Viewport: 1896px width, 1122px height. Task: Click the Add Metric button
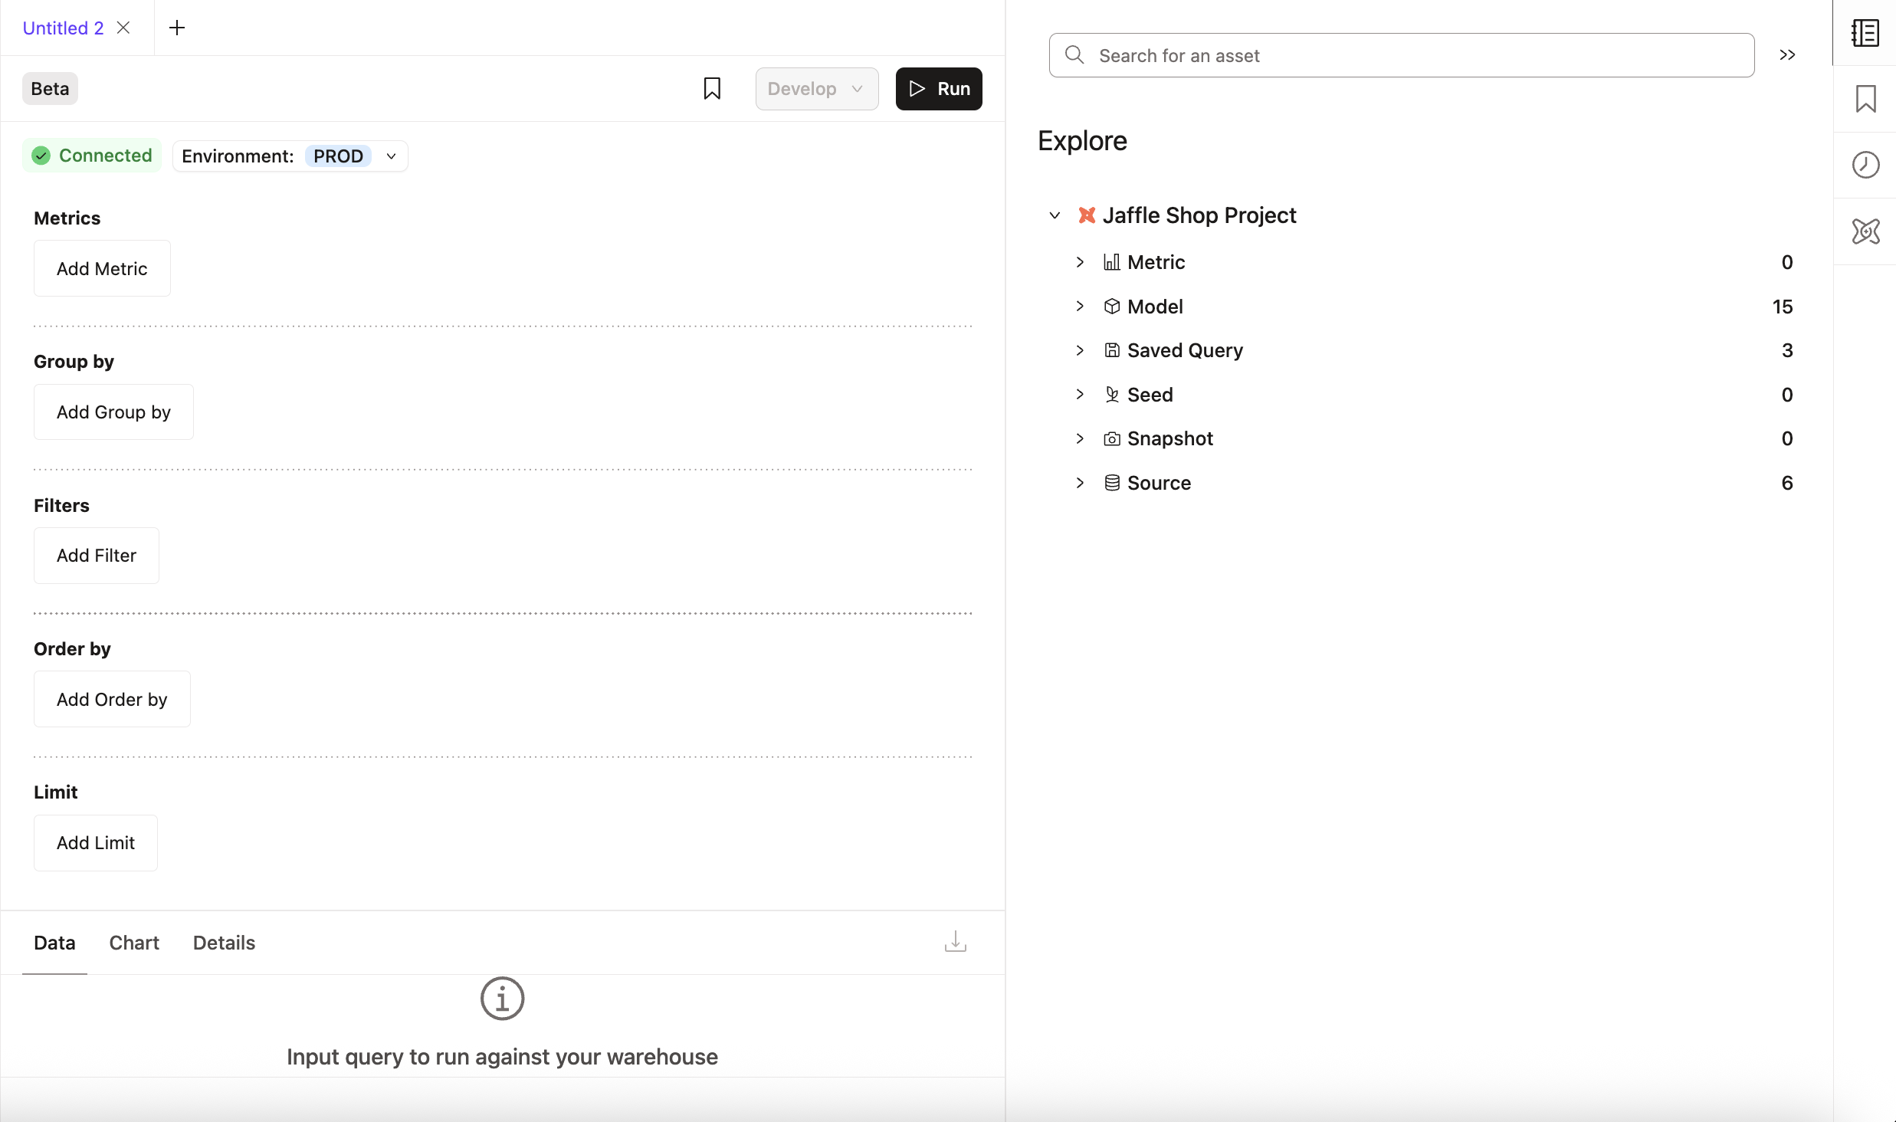101,268
